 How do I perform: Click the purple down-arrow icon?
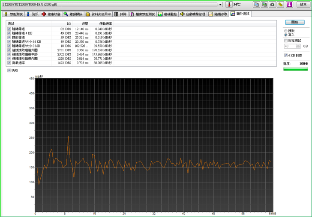[290, 4]
